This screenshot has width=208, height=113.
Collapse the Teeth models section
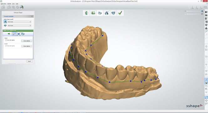(32, 17)
